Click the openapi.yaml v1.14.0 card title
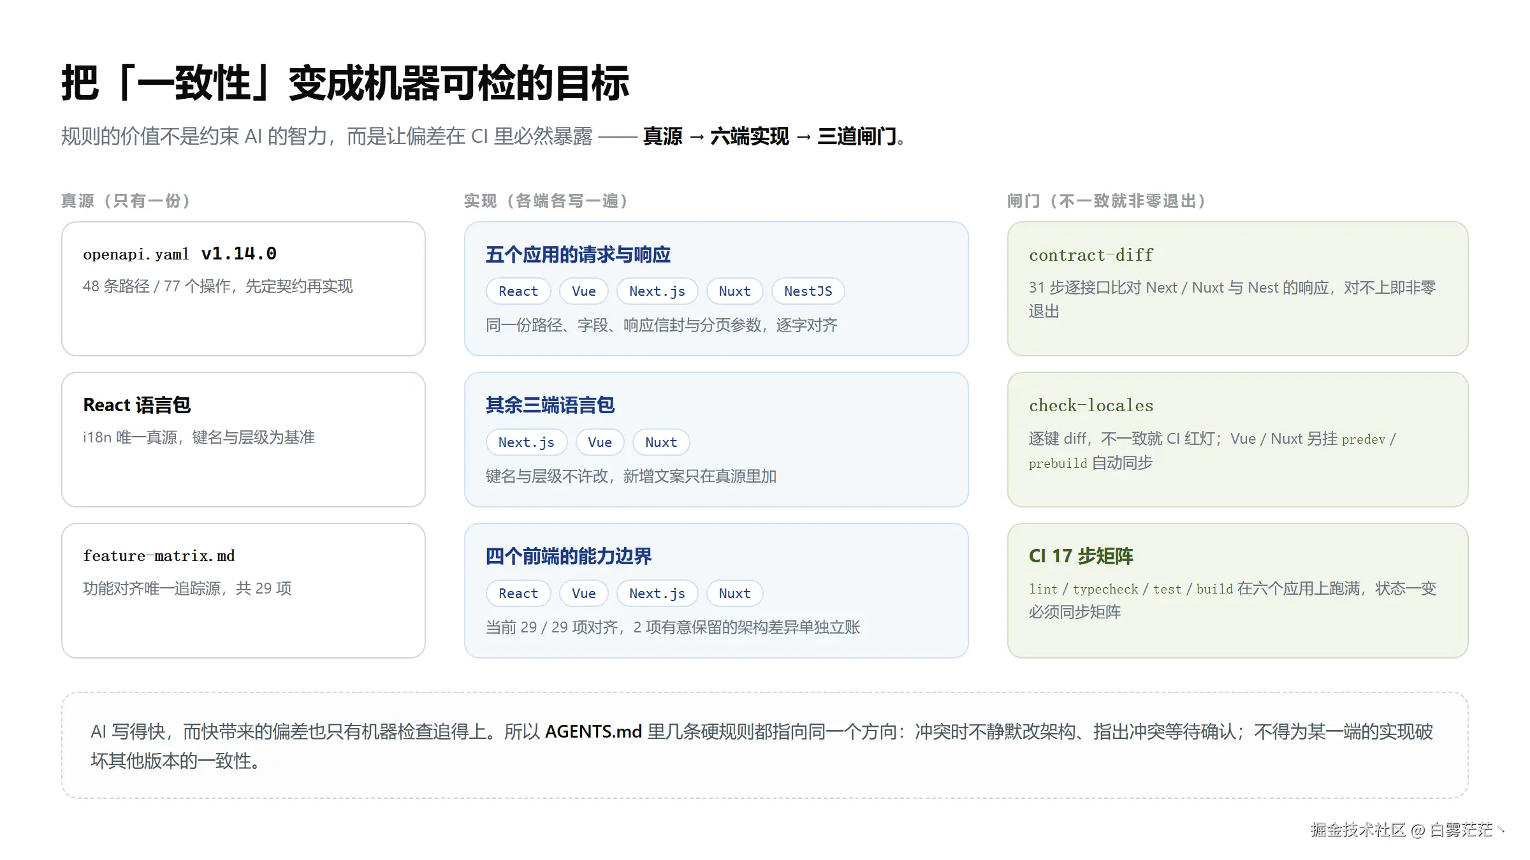 (x=180, y=254)
